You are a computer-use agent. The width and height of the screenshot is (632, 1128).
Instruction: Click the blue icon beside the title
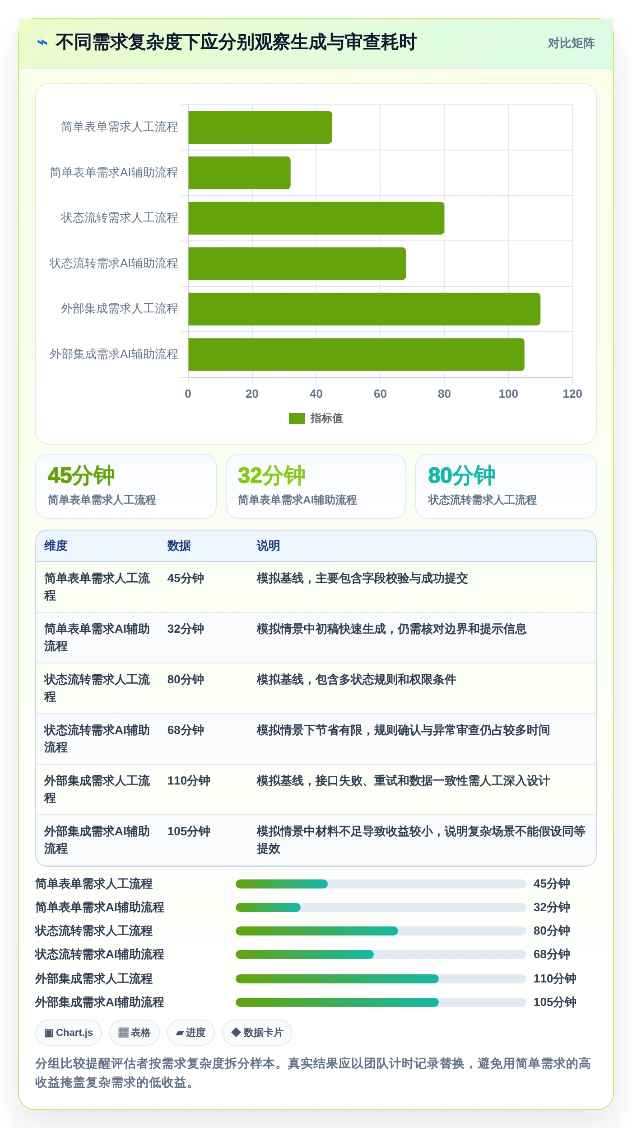[42, 43]
